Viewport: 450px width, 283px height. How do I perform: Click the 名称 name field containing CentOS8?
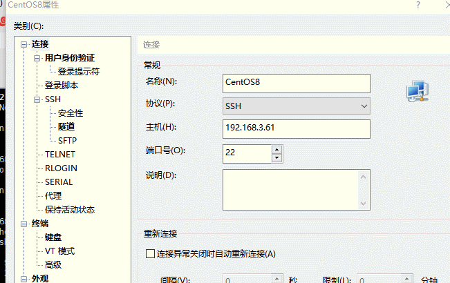coord(297,84)
